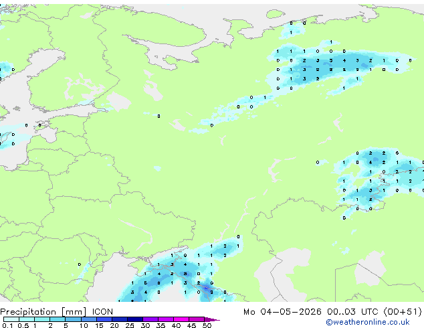Viewport: 424px width, 328px height.
Task: Click the '25' legend value
Action: (130, 325)
